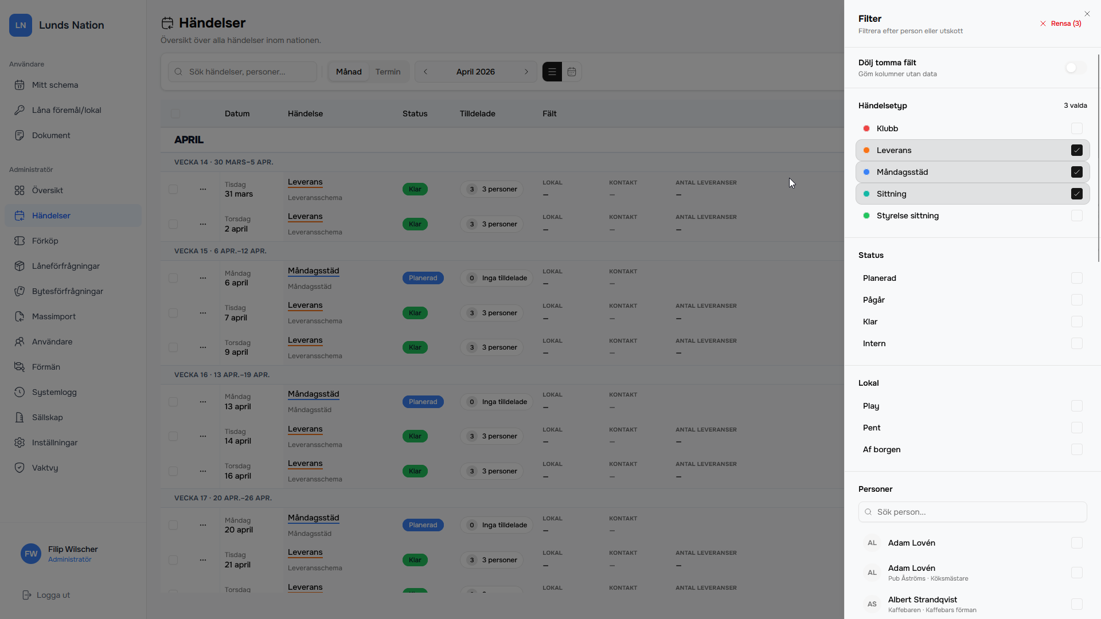Open row menu for 31 mars Leverans
The image size is (1101, 619).
tap(202, 189)
